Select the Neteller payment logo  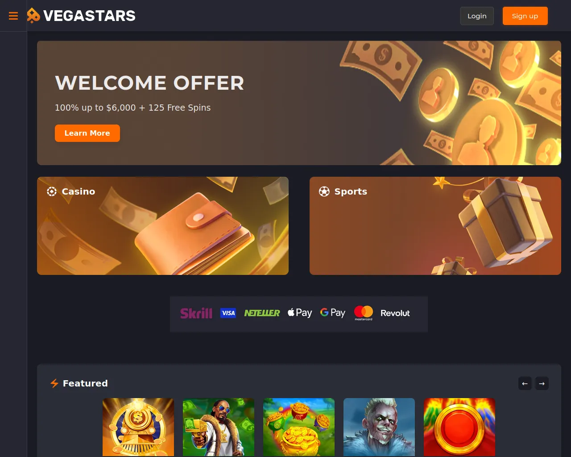pyautogui.click(x=262, y=313)
